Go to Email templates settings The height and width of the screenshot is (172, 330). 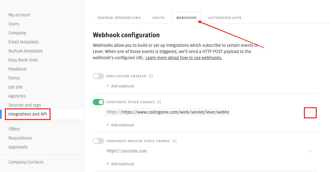tap(24, 42)
